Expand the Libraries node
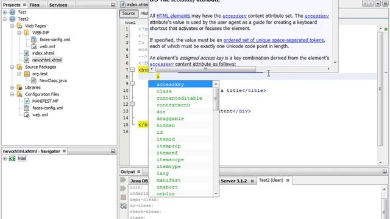 click(x=12, y=88)
